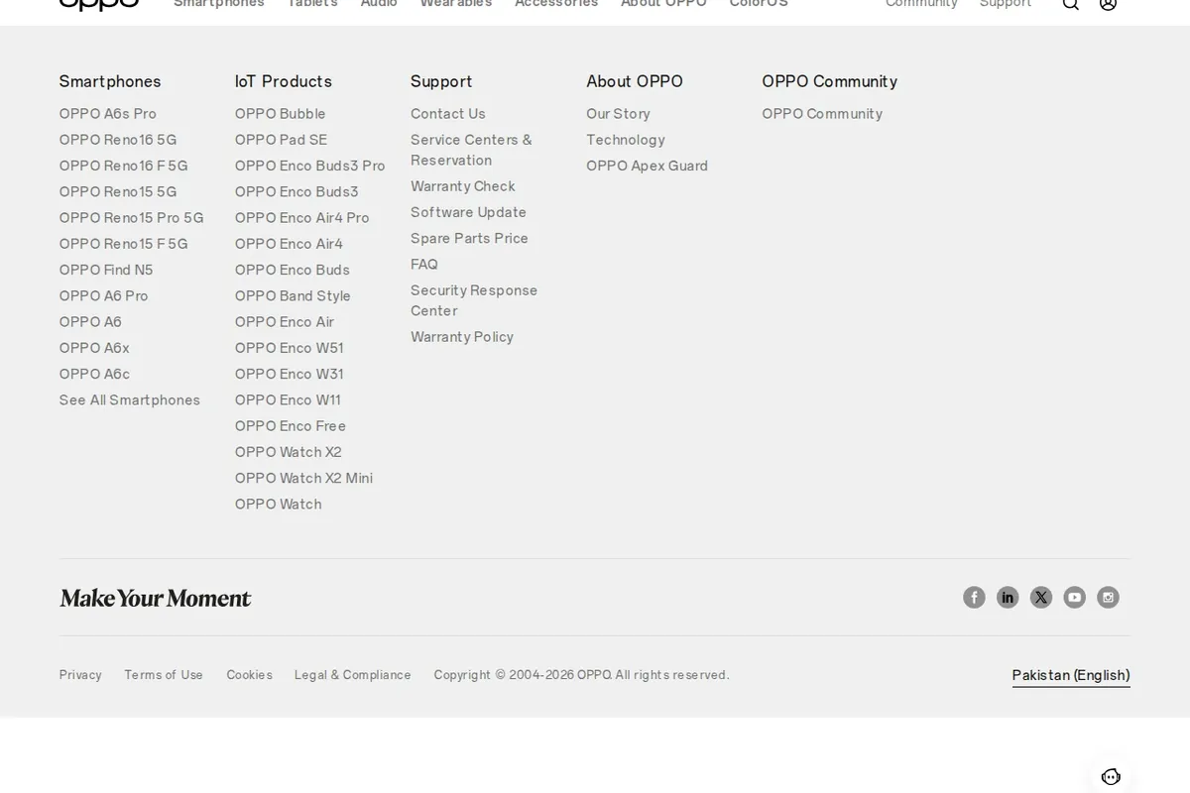Open the OPPO Find N5 link
This screenshot has height=793, width=1190.
click(x=106, y=270)
